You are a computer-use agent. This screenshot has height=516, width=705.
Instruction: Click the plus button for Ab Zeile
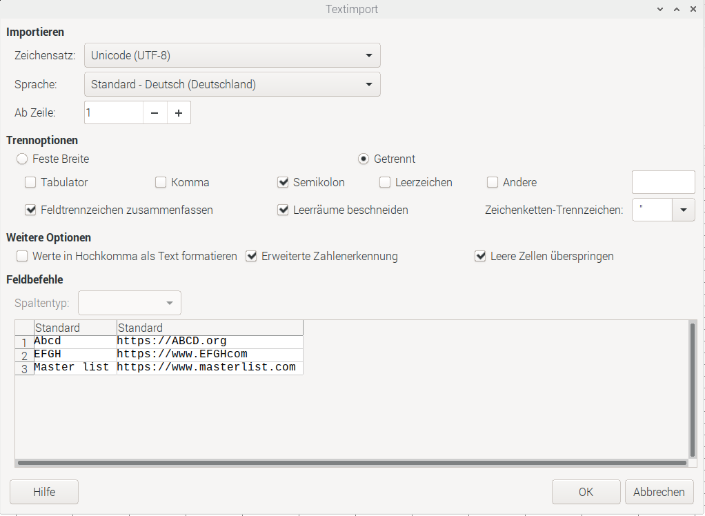[179, 112]
